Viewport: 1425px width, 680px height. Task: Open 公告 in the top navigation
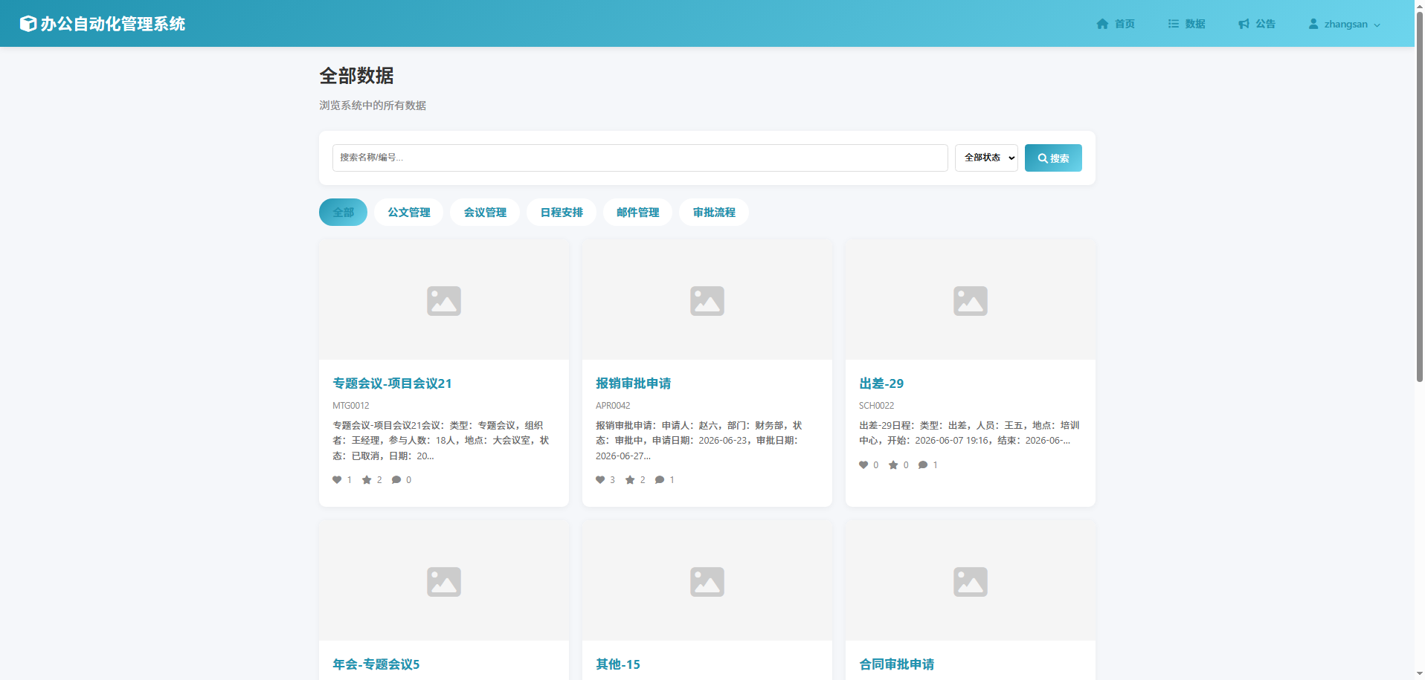coord(1256,24)
